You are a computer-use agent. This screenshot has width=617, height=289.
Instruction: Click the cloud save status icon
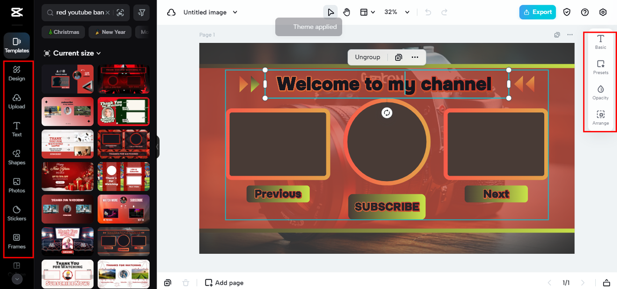[x=171, y=13]
